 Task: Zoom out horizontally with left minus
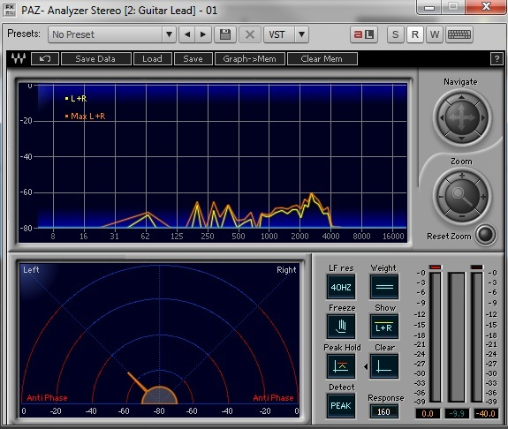click(441, 197)
